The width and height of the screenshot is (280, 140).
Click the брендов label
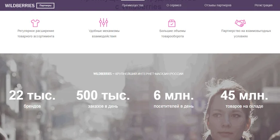[32, 106]
